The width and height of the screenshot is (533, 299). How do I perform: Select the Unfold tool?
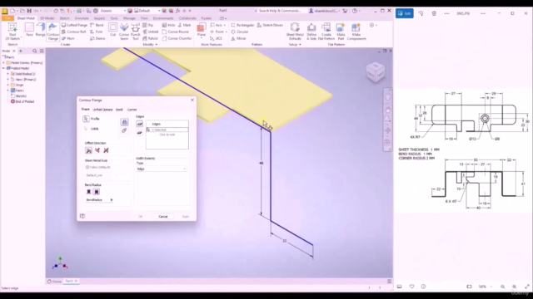[x=150, y=32]
